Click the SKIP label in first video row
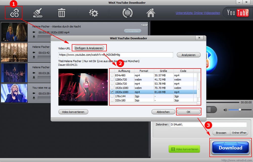 (x=144, y=25)
